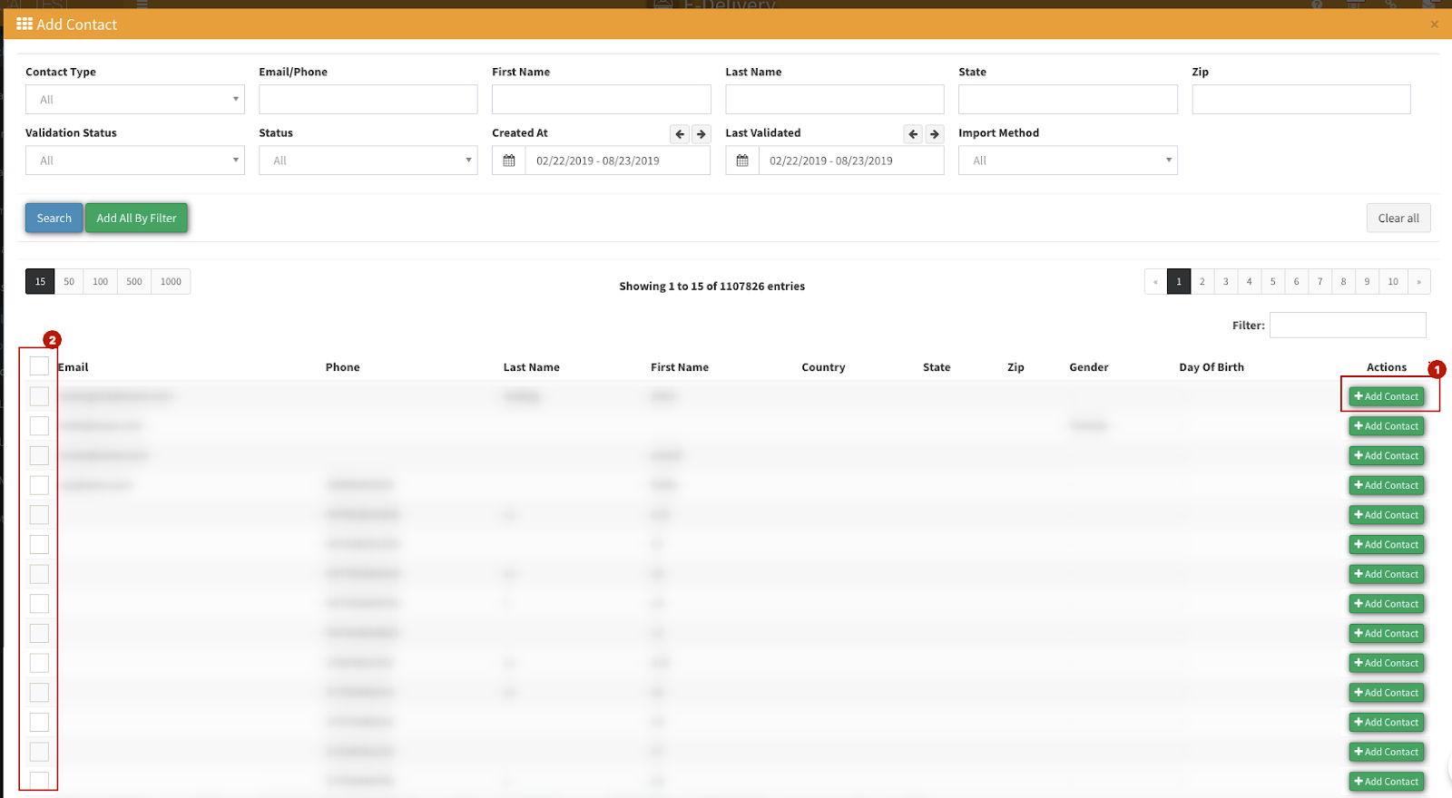Check the select-all checkbox in table header
The height and width of the screenshot is (798, 1452).
click(39, 366)
